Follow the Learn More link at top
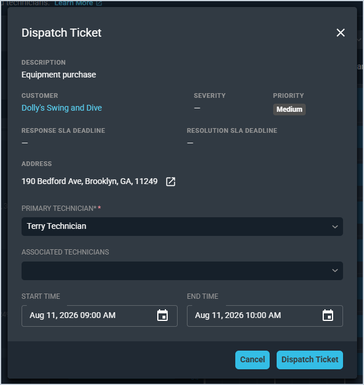The height and width of the screenshot is (385, 364). [73, 3]
